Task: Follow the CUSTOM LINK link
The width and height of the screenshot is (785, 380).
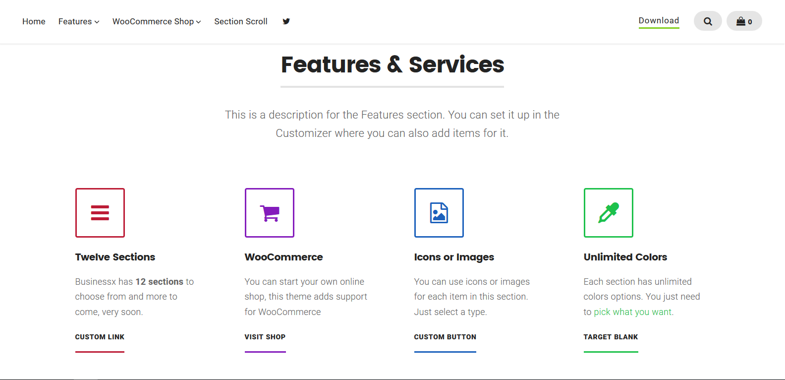Action: [100, 337]
